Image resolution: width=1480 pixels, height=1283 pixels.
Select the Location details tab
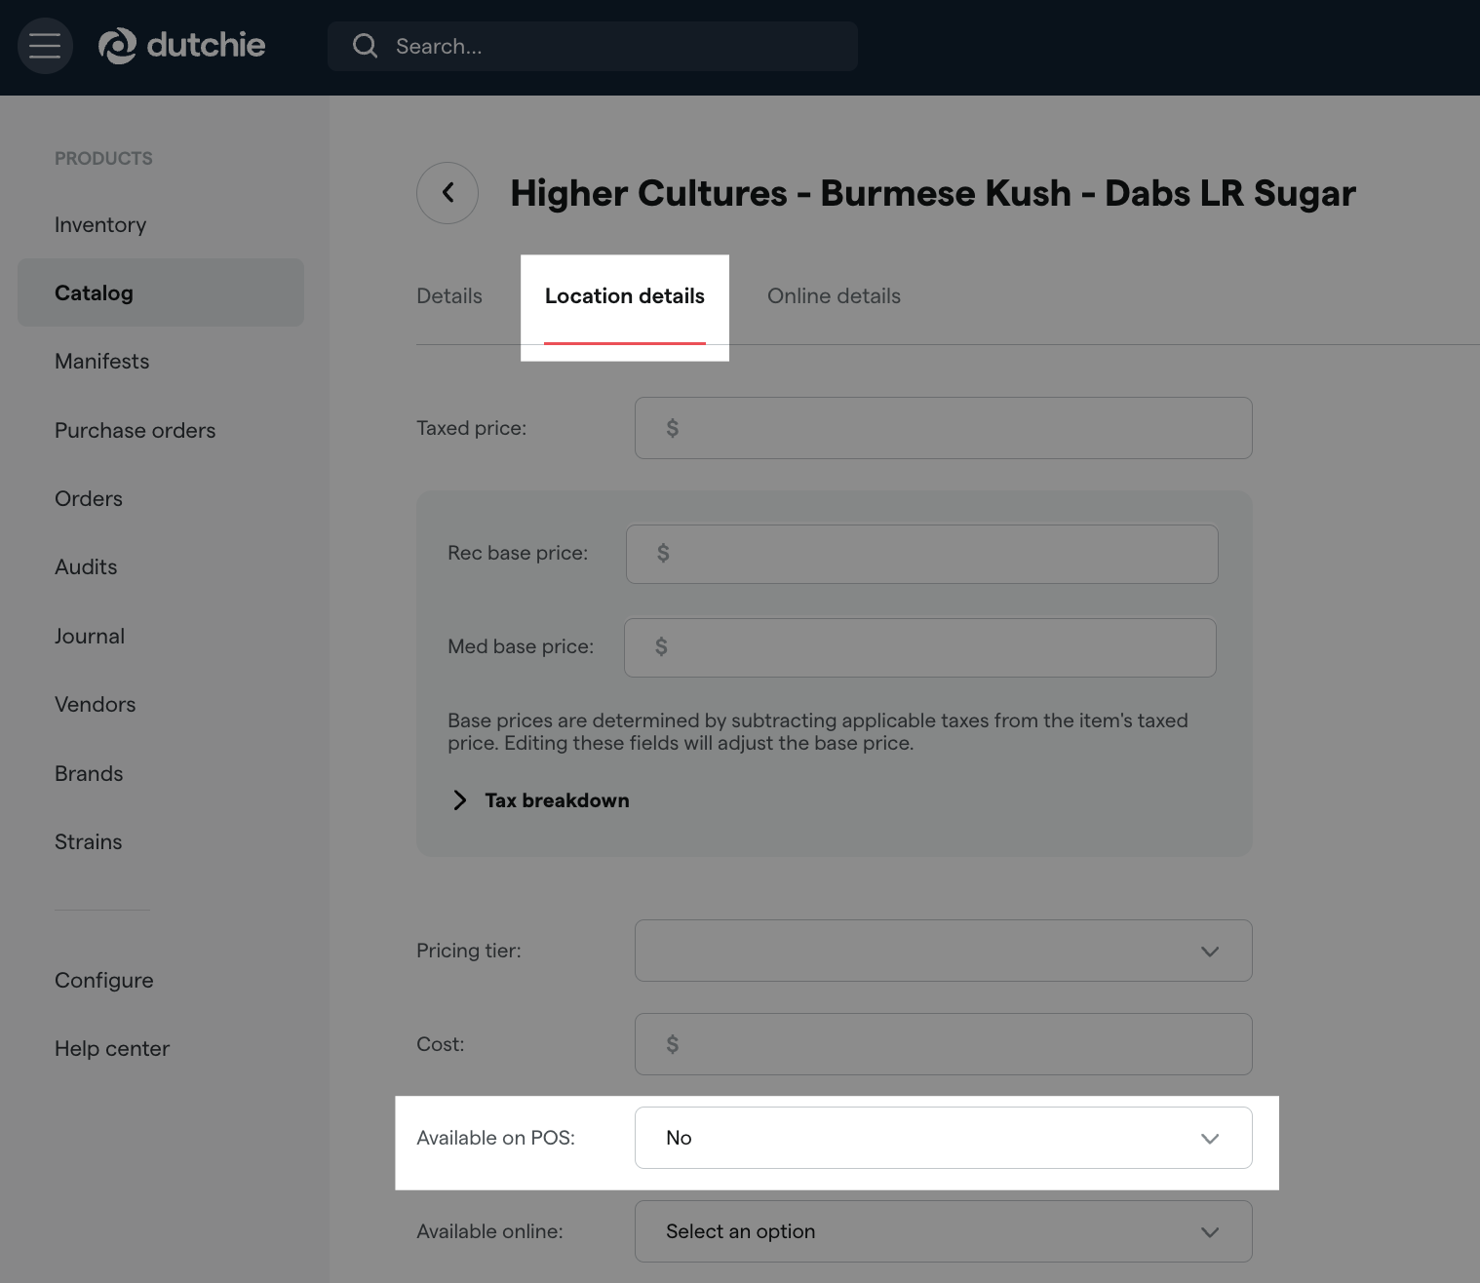624,296
